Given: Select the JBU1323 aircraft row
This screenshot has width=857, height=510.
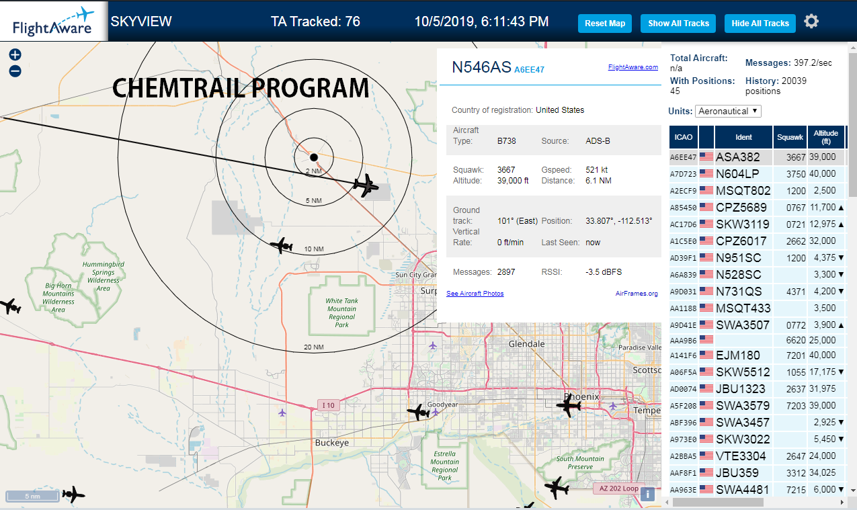Looking at the screenshot, I should 757,389.
